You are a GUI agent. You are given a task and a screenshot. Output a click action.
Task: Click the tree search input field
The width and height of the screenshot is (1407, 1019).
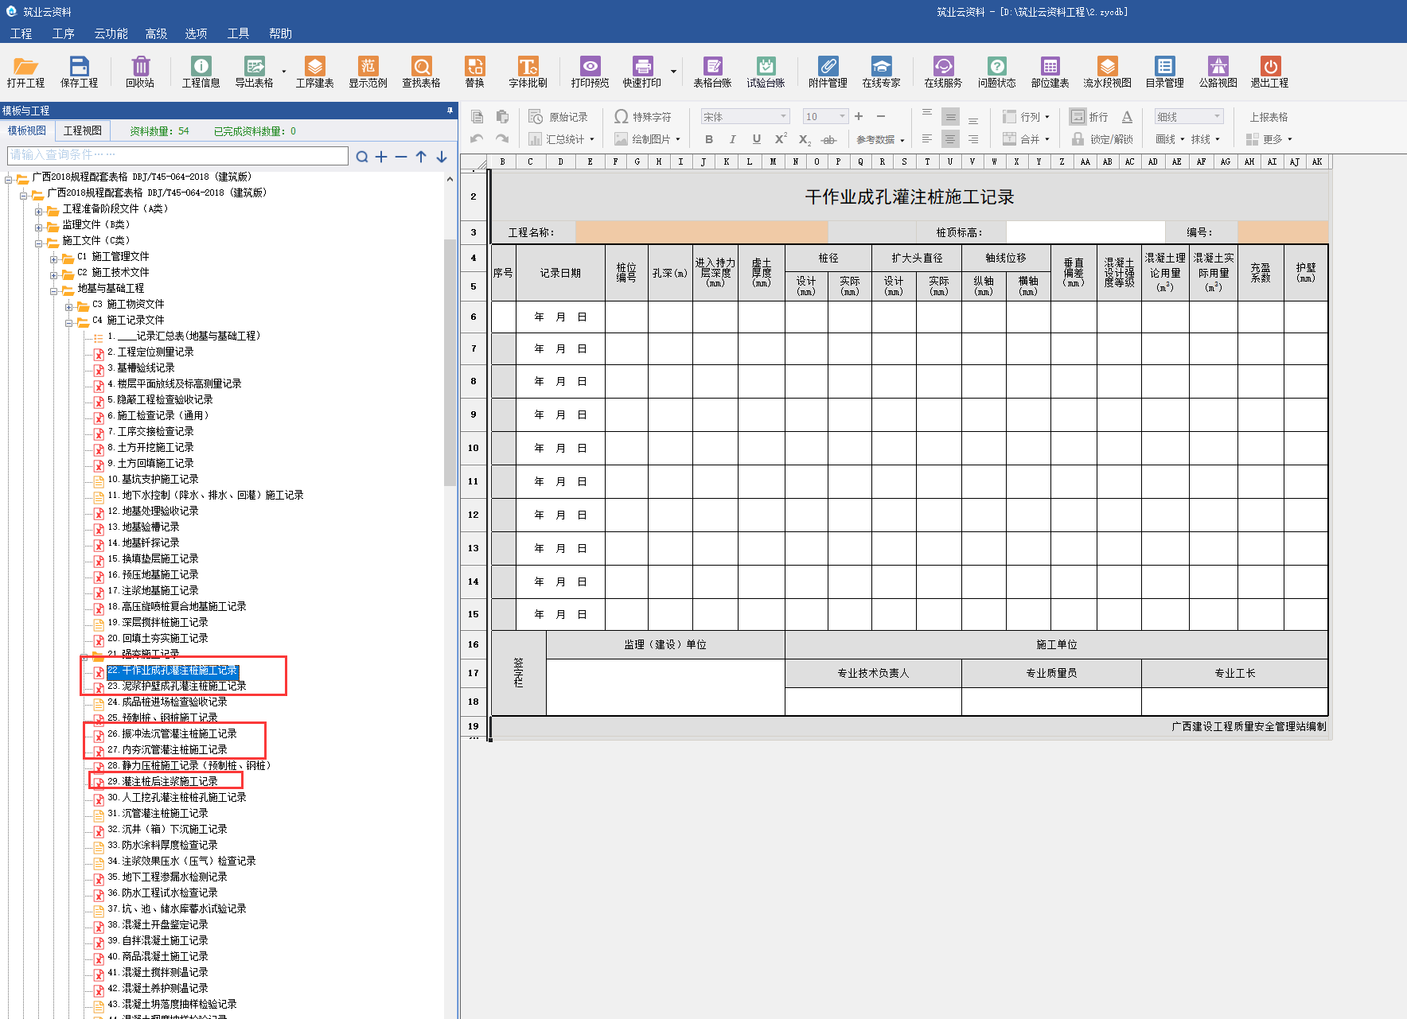point(177,155)
